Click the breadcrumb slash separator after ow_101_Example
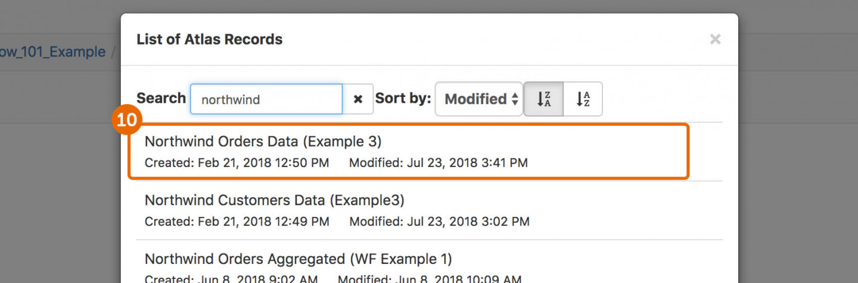 [x=113, y=52]
